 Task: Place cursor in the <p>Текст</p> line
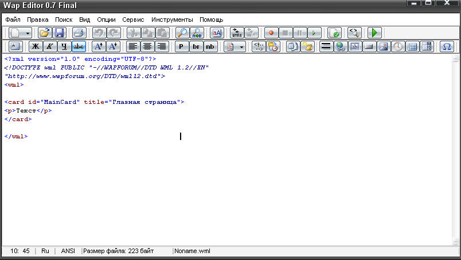pyautogui.click(x=28, y=111)
